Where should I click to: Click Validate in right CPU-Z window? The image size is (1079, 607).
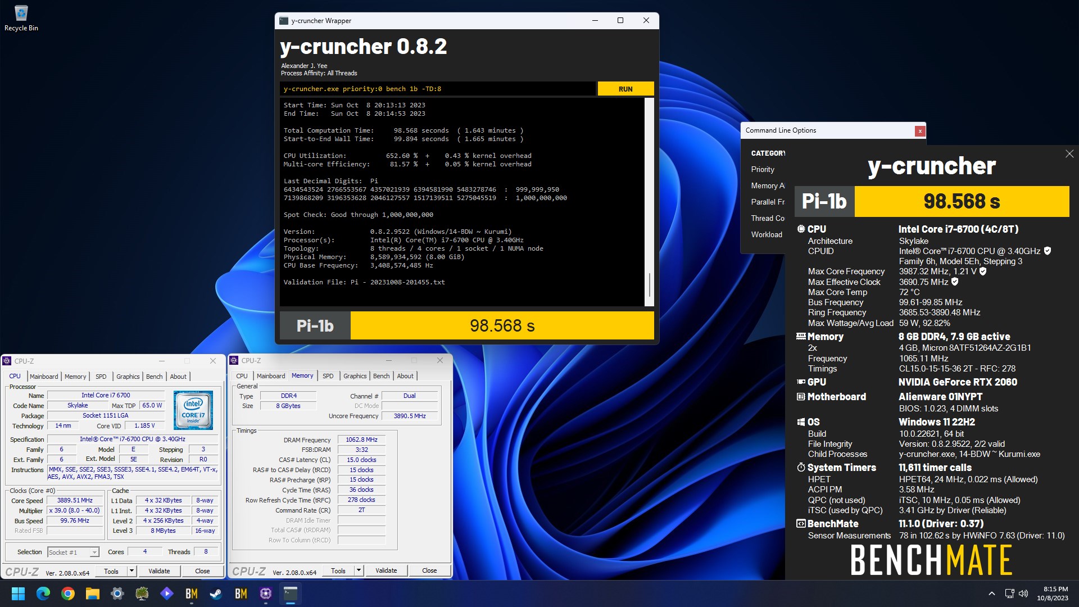(x=386, y=570)
